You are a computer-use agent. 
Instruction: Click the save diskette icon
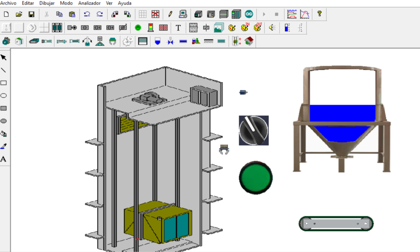[31, 14]
